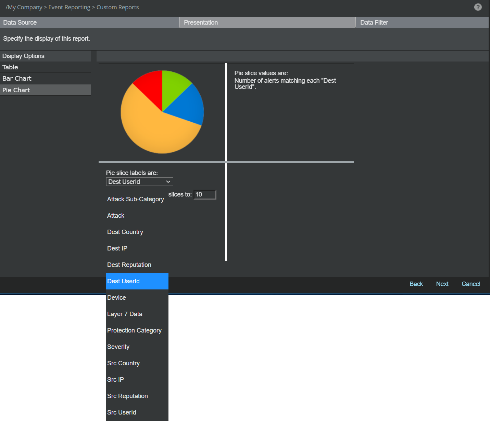The height and width of the screenshot is (421, 490).
Task: Open the help question mark icon
Action: (478, 7)
